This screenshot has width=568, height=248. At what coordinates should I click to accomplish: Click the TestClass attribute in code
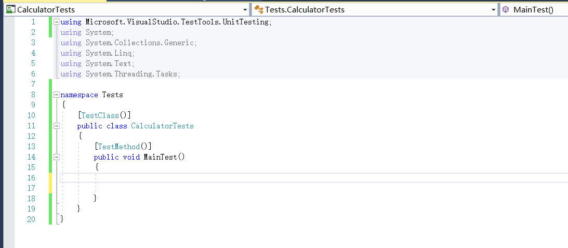100,115
